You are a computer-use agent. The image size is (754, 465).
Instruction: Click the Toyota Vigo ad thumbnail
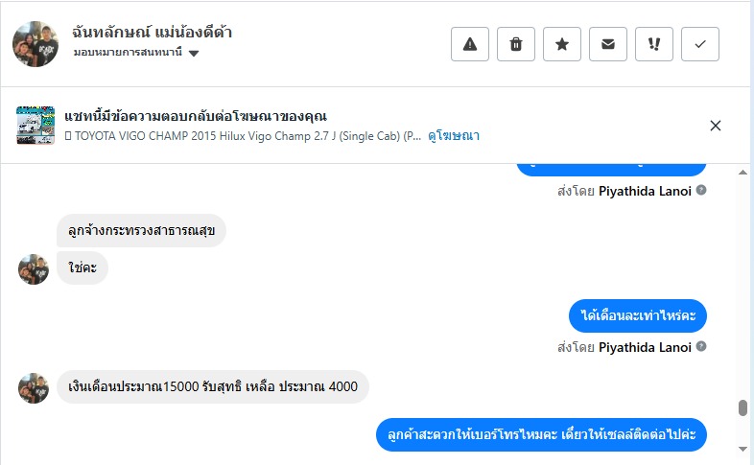(35, 126)
